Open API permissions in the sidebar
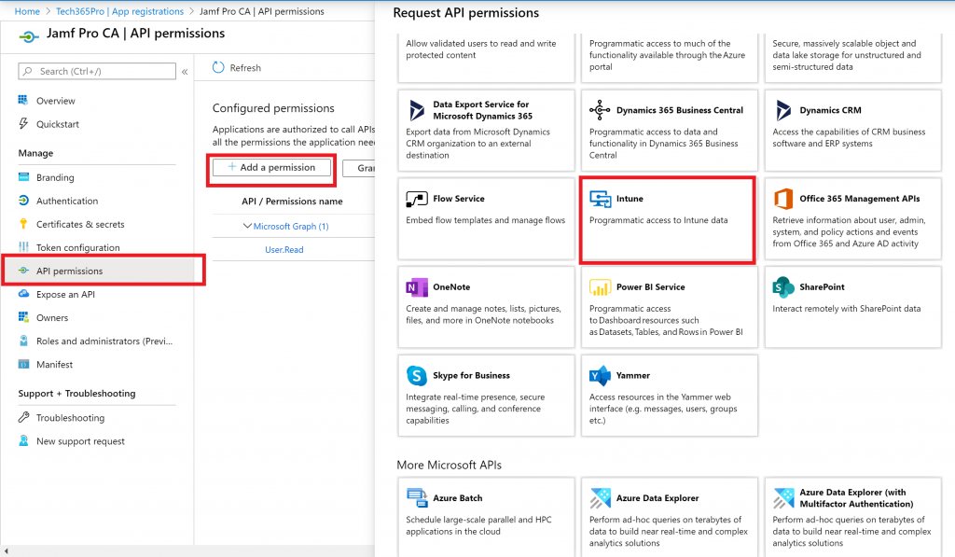Viewport: 955px width, 557px height. (69, 272)
